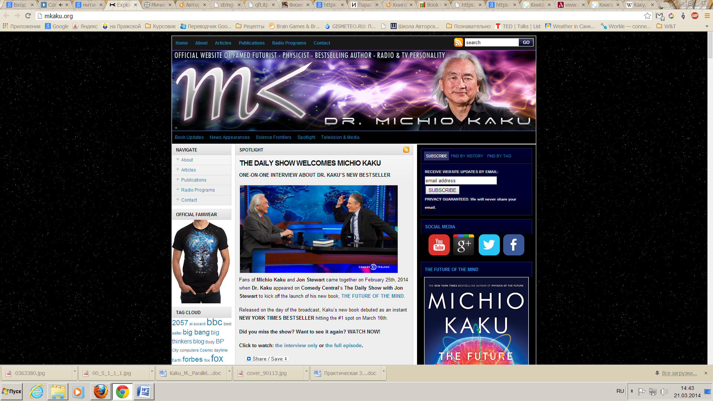The width and height of the screenshot is (713, 401).
Task: Open Science Frontiers category menu item
Action: tap(273, 137)
